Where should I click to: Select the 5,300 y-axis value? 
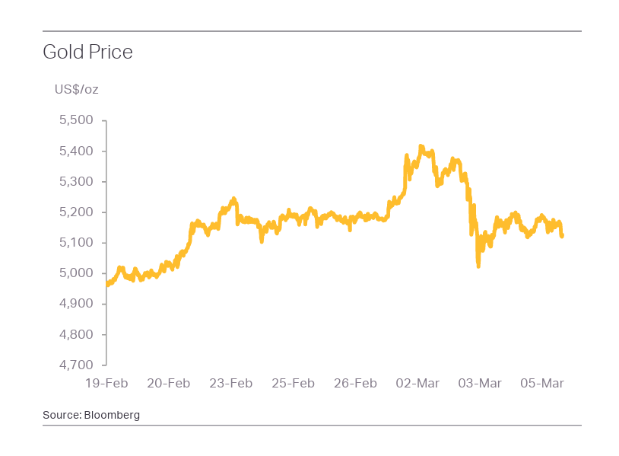pyautogui.click(x=75, y=181)
